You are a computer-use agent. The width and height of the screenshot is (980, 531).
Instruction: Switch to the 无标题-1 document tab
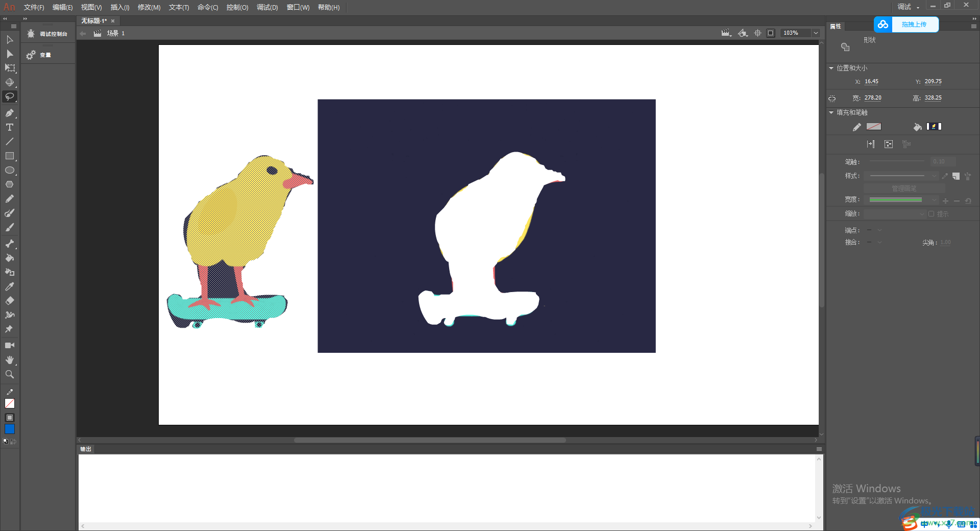(94, 21)
